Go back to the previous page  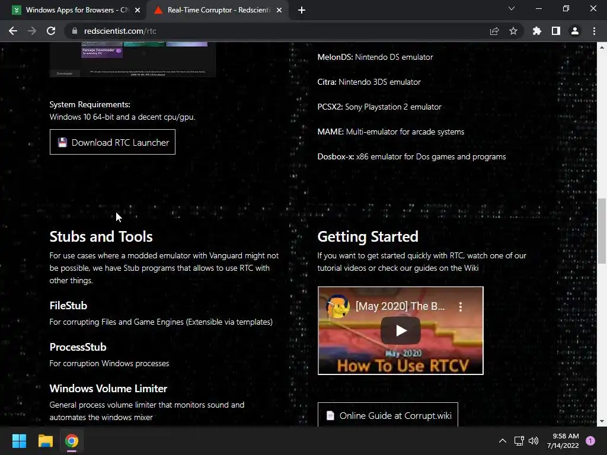13,31
